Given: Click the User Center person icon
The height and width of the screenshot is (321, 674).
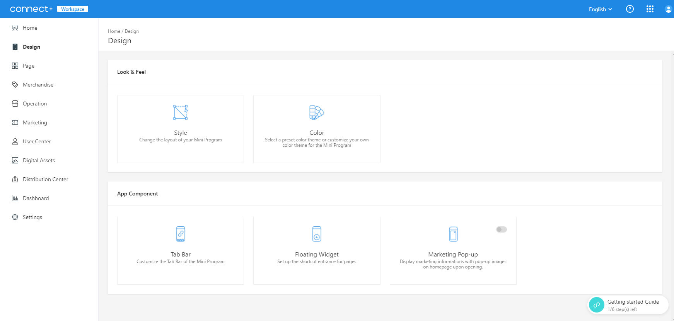Looking at the screenshot, I should pos(15,141).
